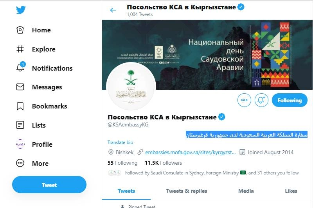Click the Translate bio link
This screenshot has width=313, height=208.
click(x=121, y=142)
